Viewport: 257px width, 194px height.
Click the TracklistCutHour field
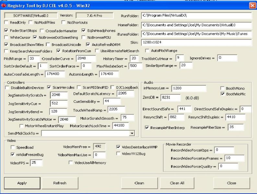coord(180,58)
